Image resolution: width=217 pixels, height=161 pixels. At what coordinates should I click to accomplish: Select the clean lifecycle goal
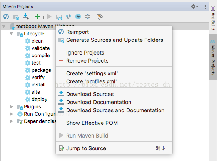[x=37, y=41]
